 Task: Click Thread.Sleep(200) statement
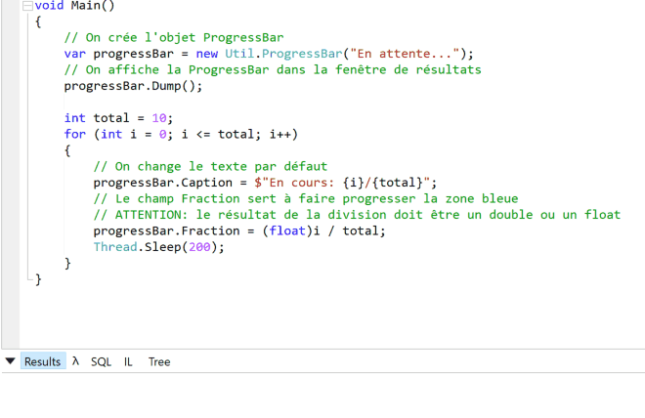[158, 247]
